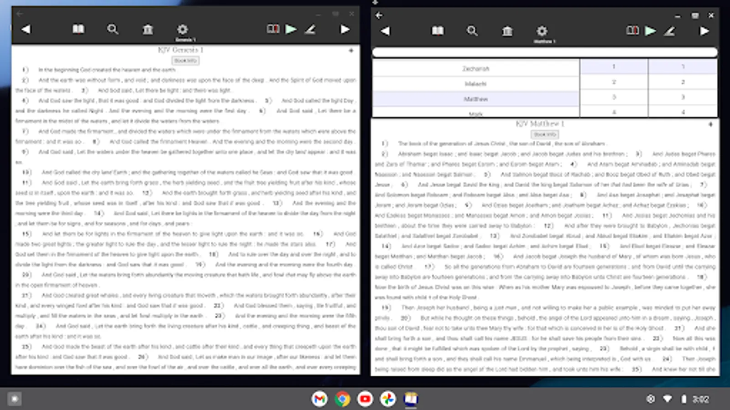The image size is (730, 410).
Task: Select number 2 in the rightmost verse column
Action: pos(683,82)
